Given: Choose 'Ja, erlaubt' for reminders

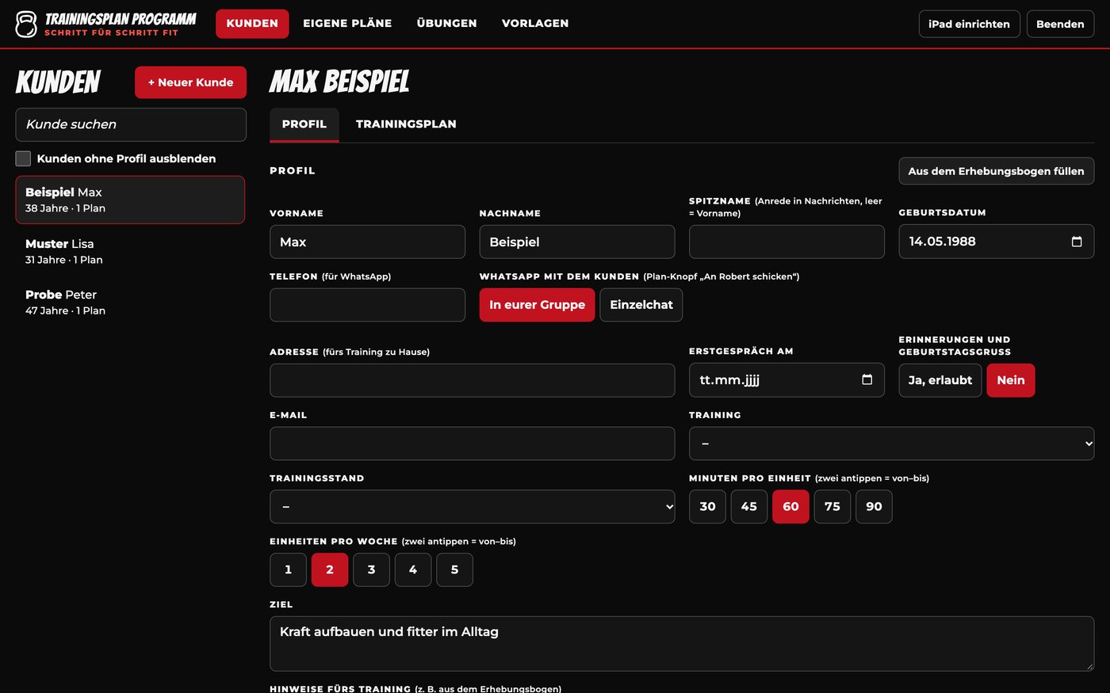Looking at the screenshot, I should [x=940, y=380].
